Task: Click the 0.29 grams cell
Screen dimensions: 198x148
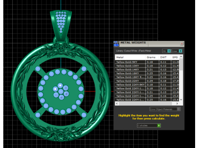Action: 152,81
